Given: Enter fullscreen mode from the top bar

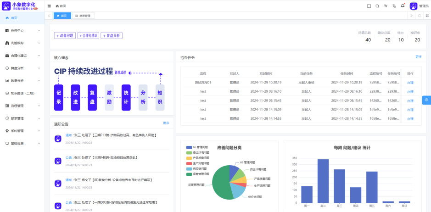Looking at the screenshot, I should coord(369,6).
